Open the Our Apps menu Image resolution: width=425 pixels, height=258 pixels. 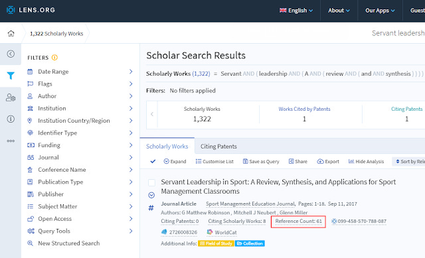[380, 11]
